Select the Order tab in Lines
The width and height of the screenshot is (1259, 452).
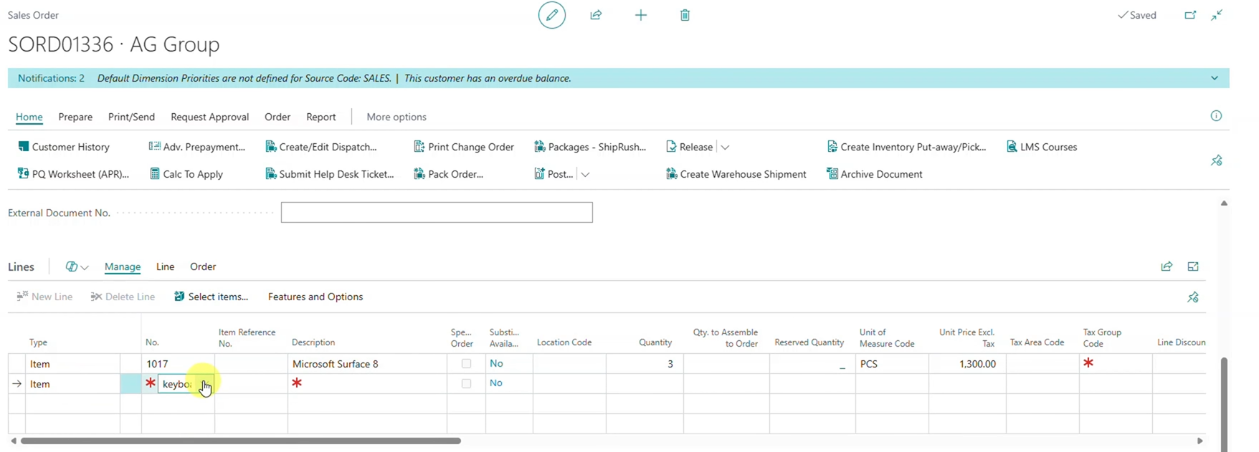click(x=203, y=266)
